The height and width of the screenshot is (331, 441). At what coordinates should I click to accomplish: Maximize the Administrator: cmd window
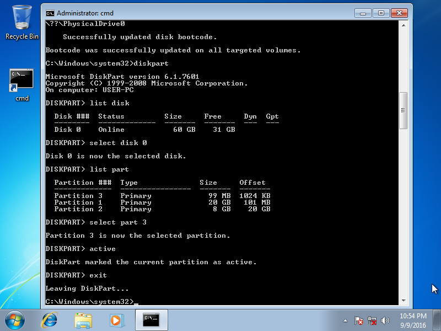click(381, 13)
